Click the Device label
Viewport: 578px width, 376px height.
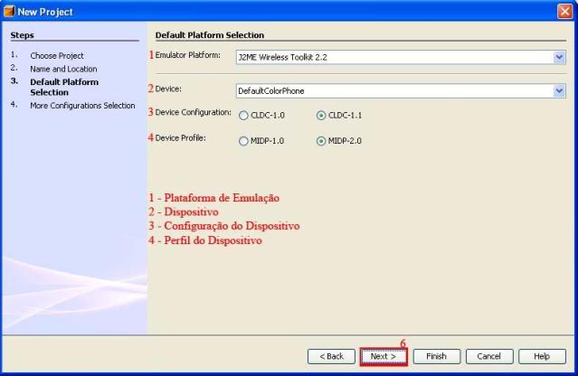[168, 89]
